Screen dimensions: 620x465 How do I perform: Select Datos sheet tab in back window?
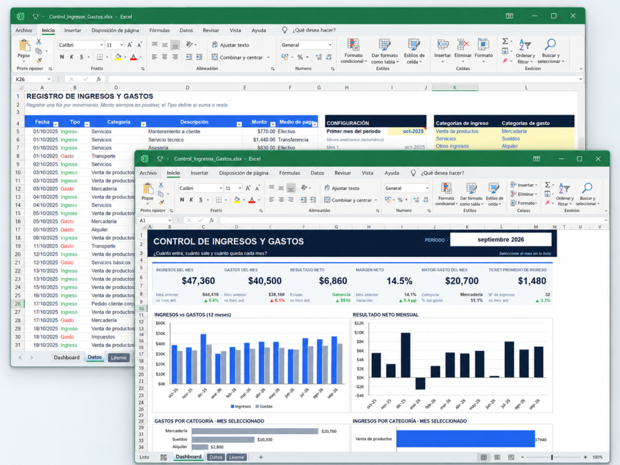[x=94, y=357]
